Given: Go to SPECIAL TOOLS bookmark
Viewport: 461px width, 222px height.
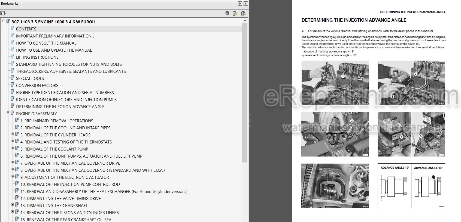Looking at the screenshot, I should 30,79.
